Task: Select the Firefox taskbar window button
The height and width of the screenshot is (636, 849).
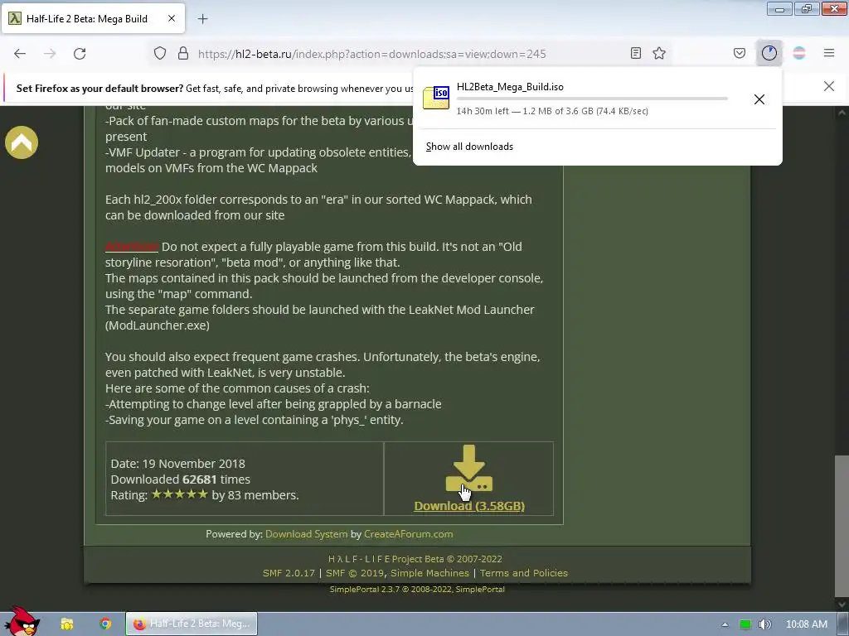Action: [x=192, y=624]
